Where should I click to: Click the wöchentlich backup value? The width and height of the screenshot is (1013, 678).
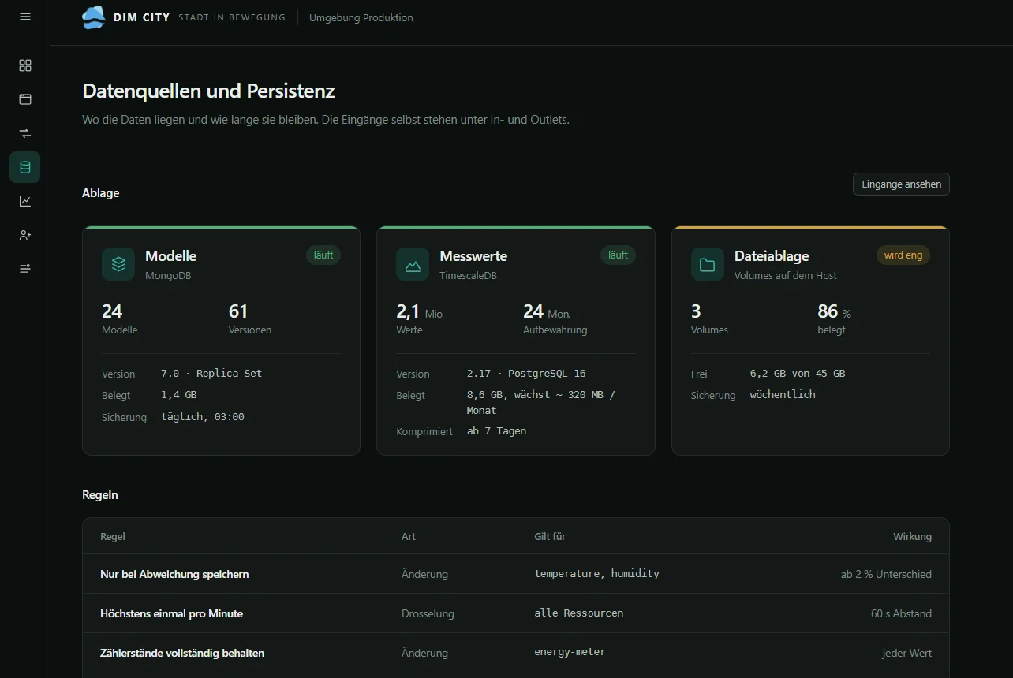click(x=783, y=394)
